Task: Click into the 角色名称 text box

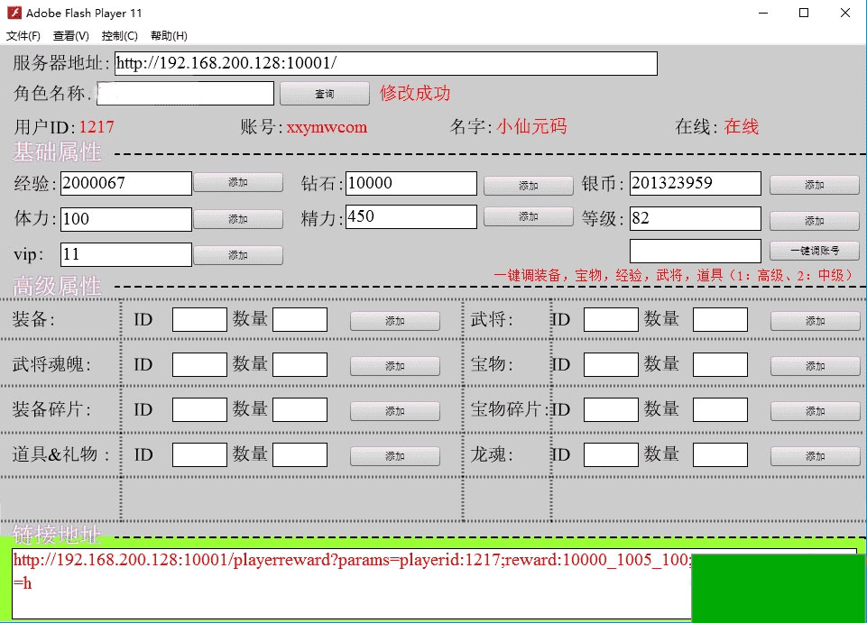Action: [x=185, y=94]
